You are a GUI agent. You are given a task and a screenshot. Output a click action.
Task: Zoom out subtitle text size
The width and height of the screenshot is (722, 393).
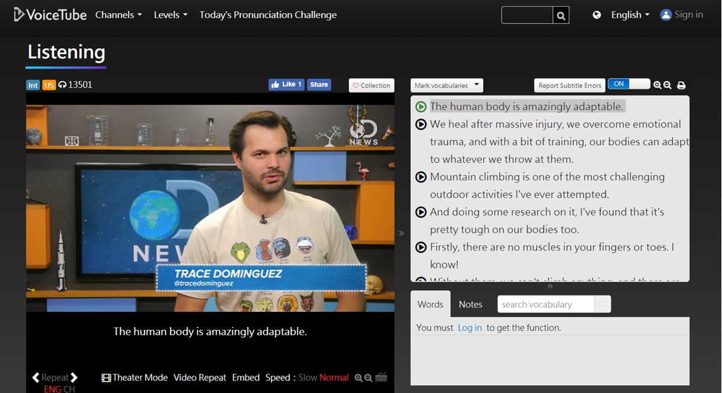pyautogui.click(x=667, y=85)
